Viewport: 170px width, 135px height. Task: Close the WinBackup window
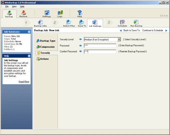(x=167, y=3)
